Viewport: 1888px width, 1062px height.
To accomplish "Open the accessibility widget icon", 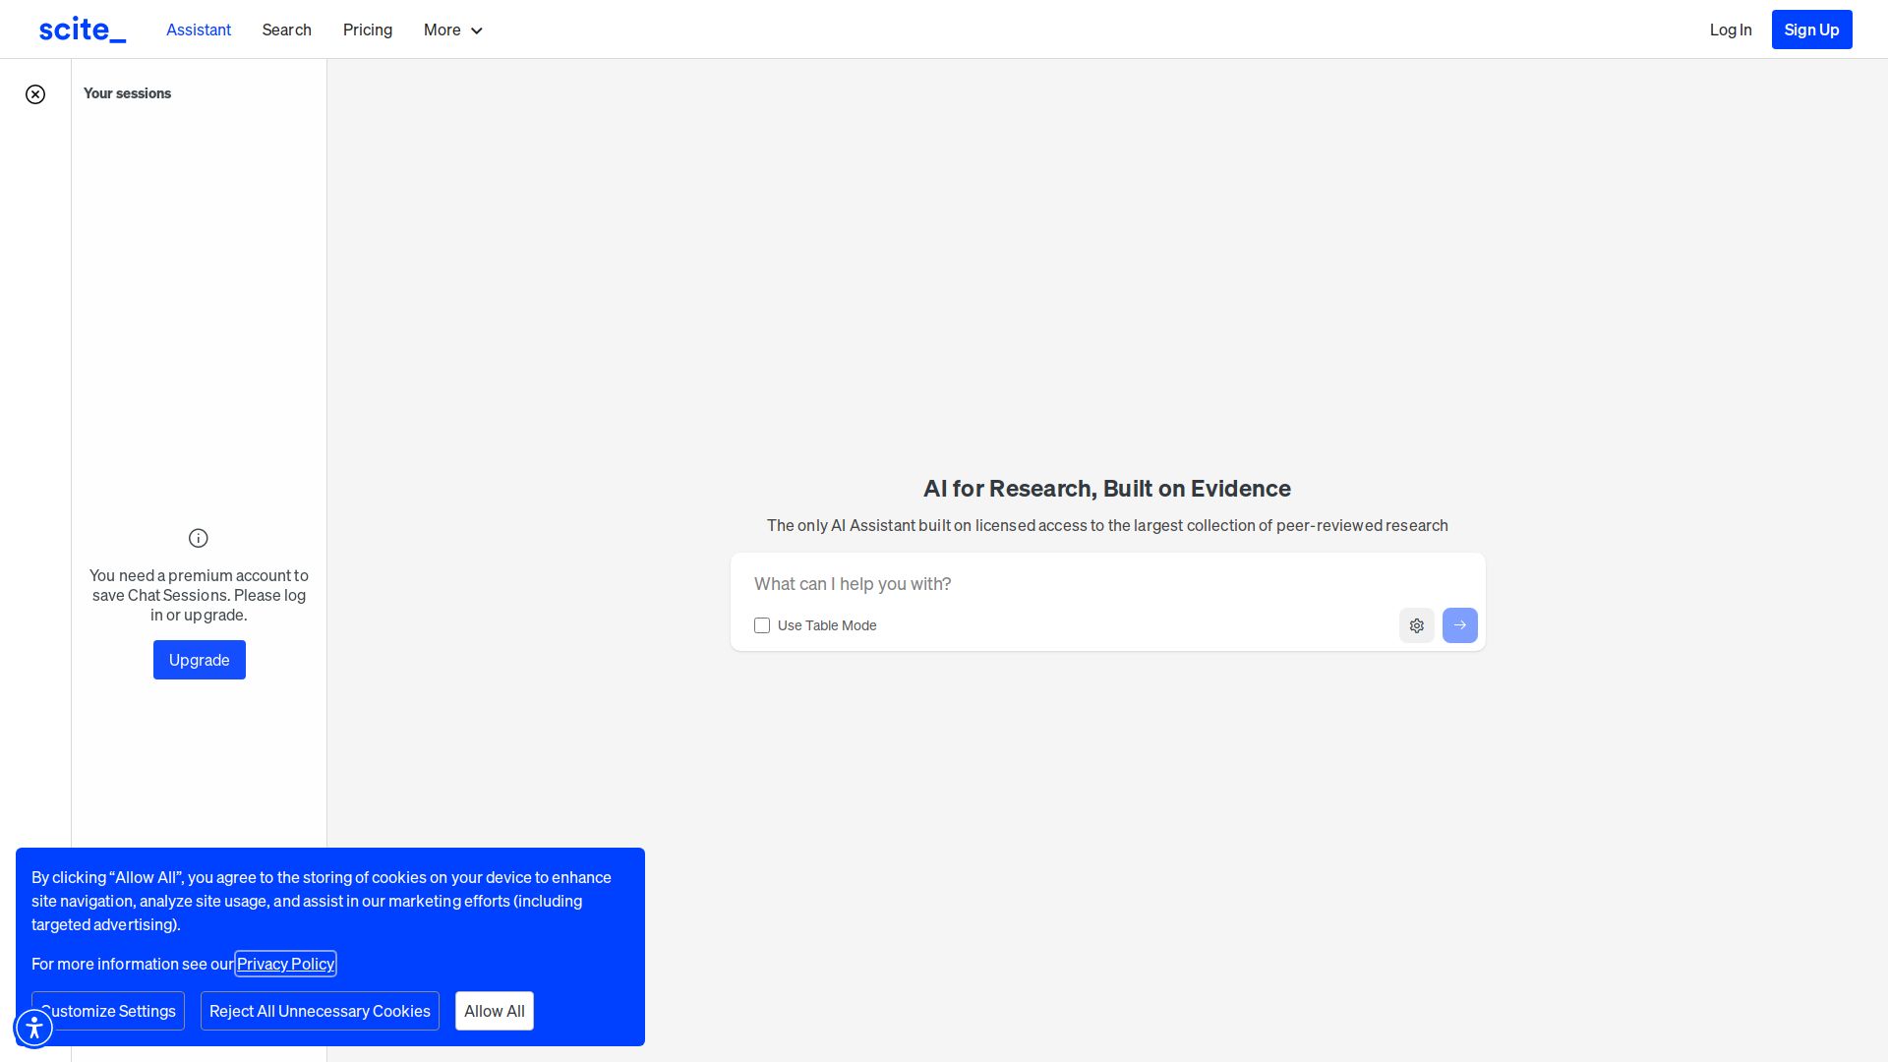I will 34,1028.
